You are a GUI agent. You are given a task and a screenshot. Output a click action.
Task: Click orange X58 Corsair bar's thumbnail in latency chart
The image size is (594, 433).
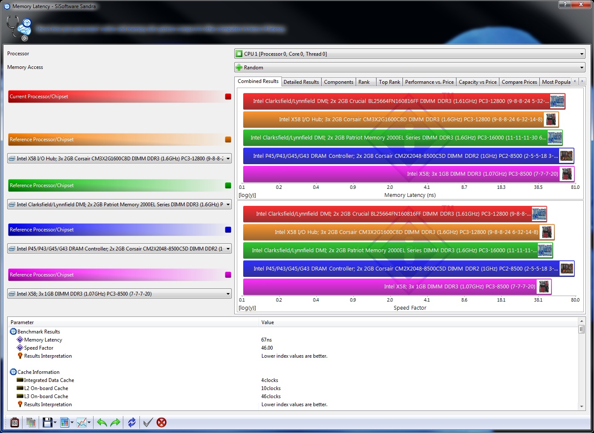(x=551, y=120)
